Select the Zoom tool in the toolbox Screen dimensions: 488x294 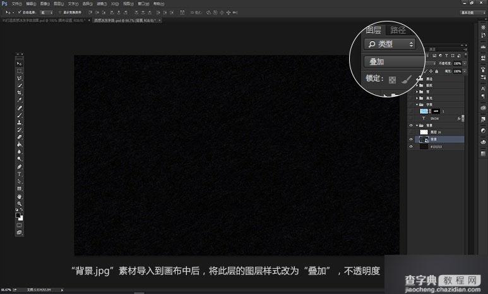tap(20, 204)
